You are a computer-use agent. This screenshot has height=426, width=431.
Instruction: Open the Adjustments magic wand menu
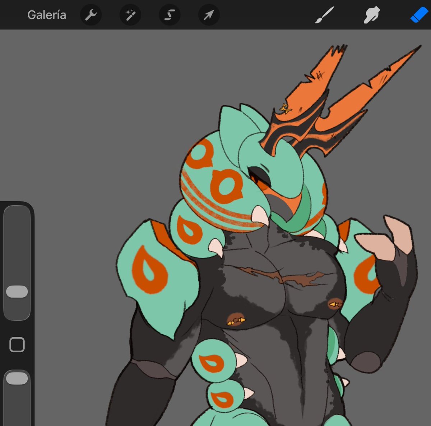130,15
